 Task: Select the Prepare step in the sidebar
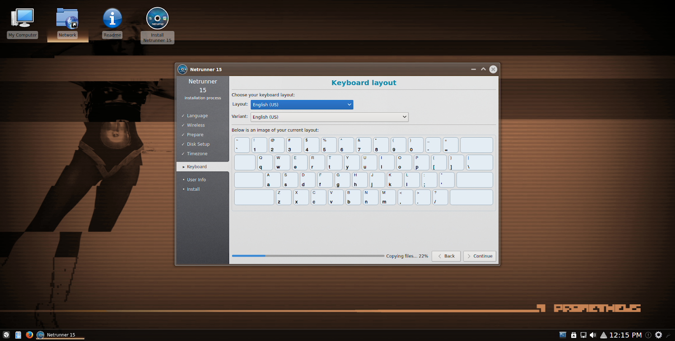click(195, 135)
